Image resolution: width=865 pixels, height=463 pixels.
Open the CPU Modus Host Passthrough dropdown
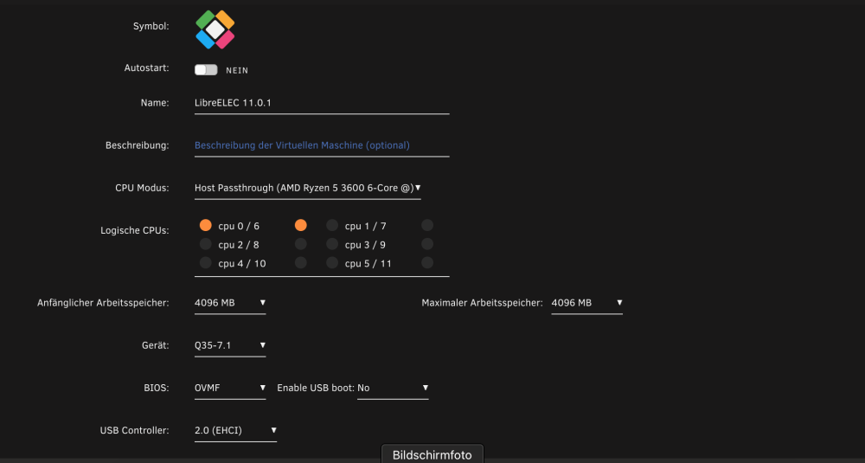tap(307, 188)
